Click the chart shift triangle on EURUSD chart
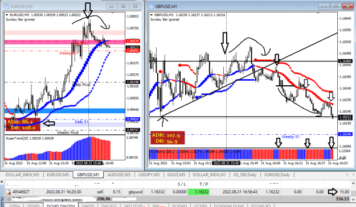 point(113,14)
